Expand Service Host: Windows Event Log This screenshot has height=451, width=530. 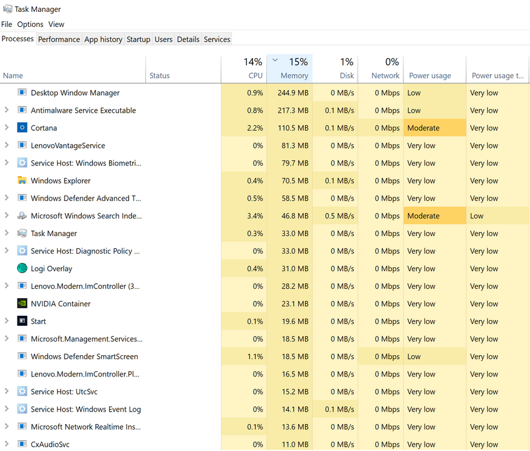pyautogui.click(x=6, y=409)
